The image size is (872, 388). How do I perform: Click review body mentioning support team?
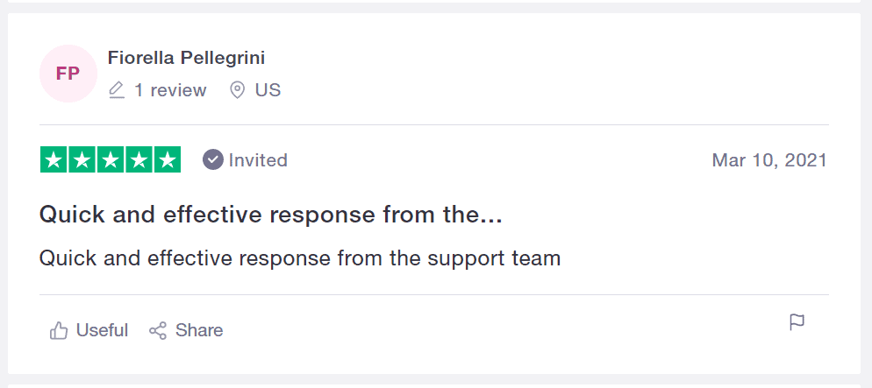(x=300, y=259)
